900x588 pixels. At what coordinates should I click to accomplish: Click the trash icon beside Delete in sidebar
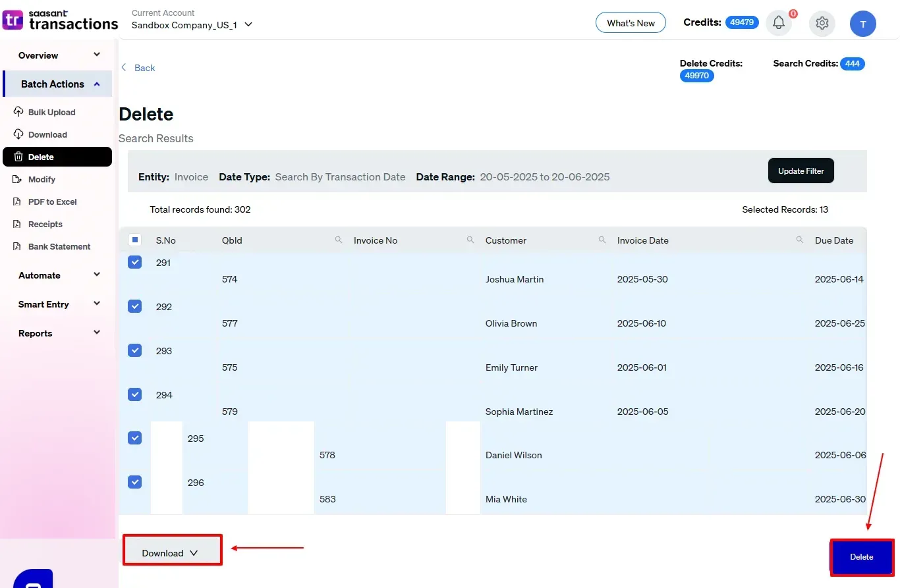pyautogui.click(x=18, y=157)
